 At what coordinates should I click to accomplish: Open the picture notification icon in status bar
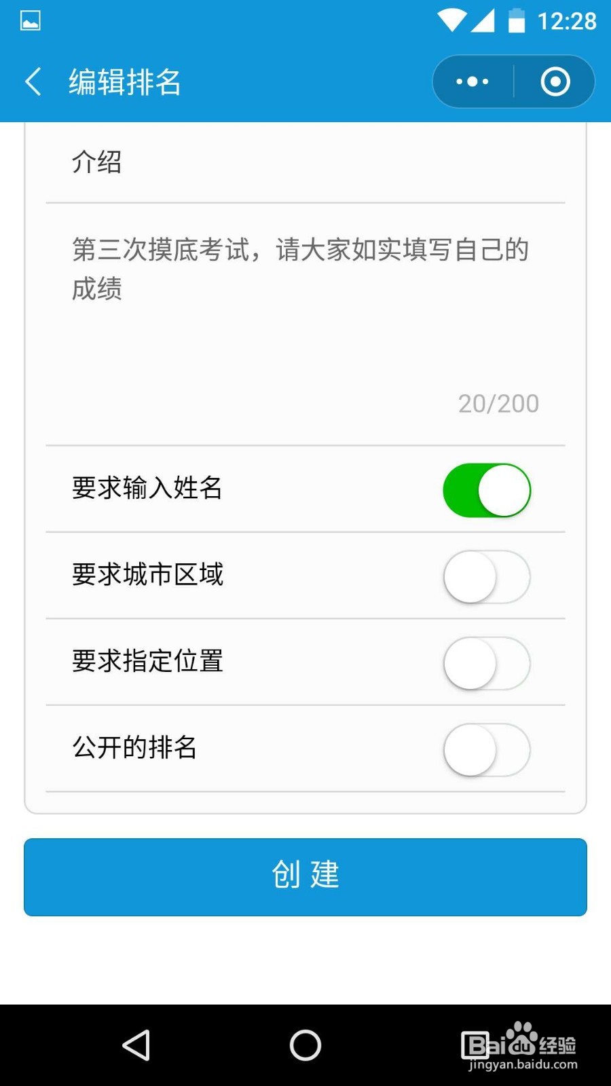[x=31, y=20]
